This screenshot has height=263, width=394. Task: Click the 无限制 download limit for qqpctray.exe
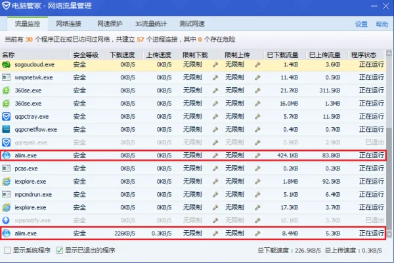192,117
